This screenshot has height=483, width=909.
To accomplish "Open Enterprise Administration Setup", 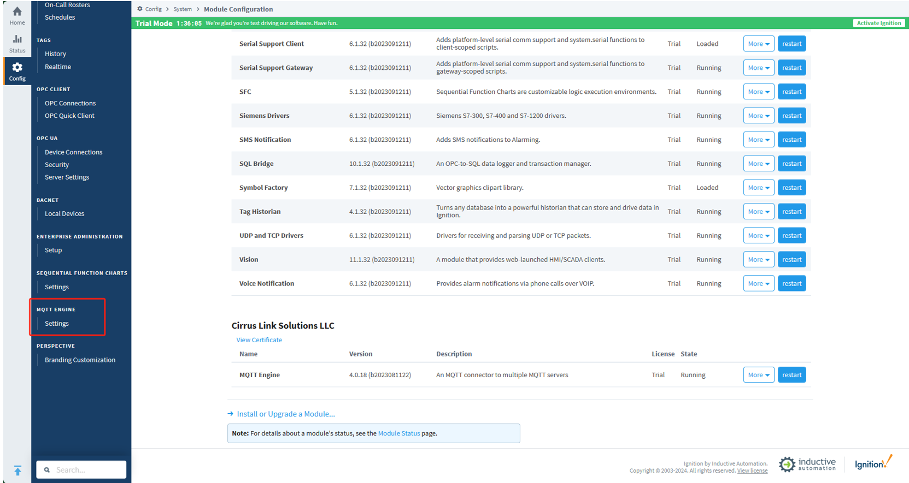I will (x=53, y=251).
